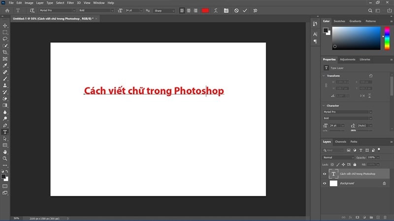This screenshot has height=221, width=394.
Task: Select the Brush tool
Action: [x=5, y=79]
